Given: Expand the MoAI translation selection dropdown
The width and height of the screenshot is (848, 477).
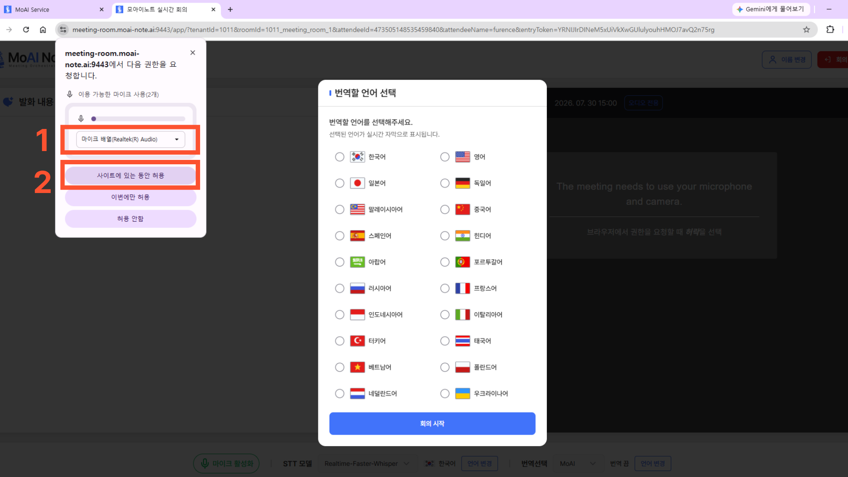Looking at the screenshot, I should [x=578, y=463].
